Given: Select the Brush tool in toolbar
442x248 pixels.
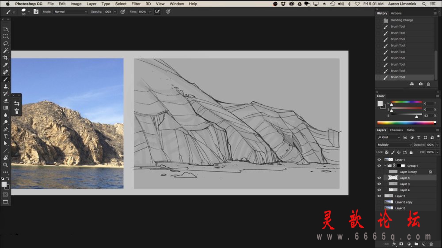Looking at the screenshot, I should pyautogui.click(x=5, y=79).
